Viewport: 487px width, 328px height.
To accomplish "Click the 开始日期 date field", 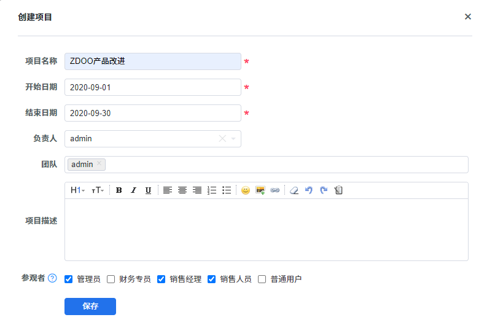I will [x=153, y=87].
